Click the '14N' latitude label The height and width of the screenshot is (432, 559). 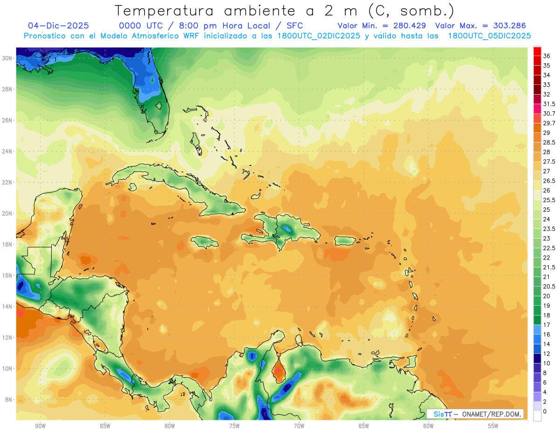7,306
